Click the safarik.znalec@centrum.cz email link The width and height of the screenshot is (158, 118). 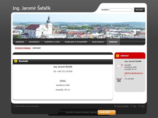tap(134, 74)
